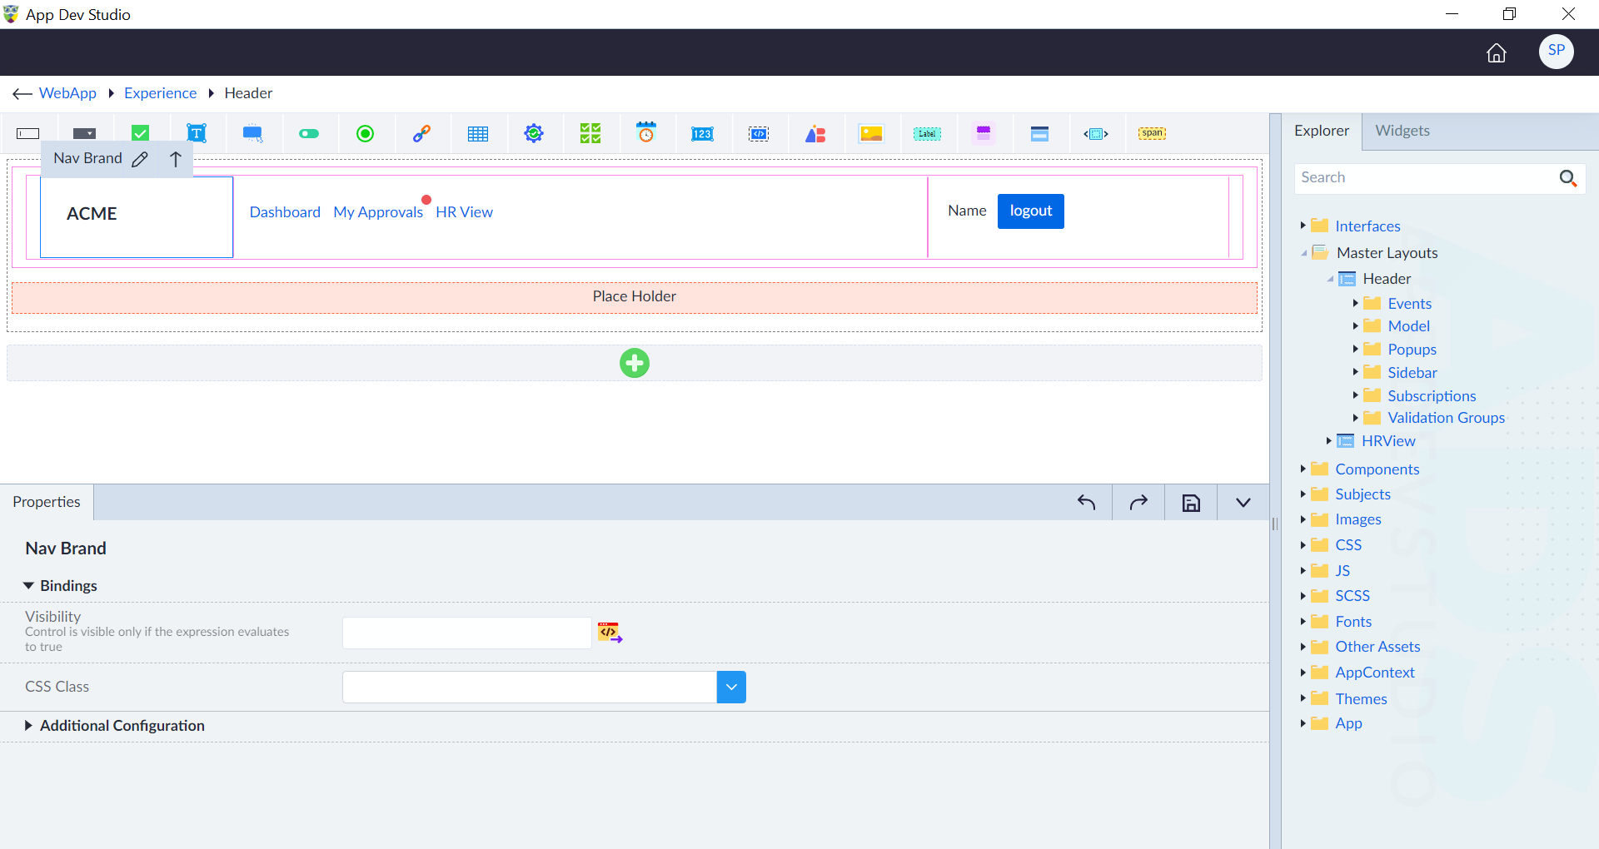Expand the HRView layout node
The height and width of the screenshot is (849, 1599).
click(x=1328, y=440)
